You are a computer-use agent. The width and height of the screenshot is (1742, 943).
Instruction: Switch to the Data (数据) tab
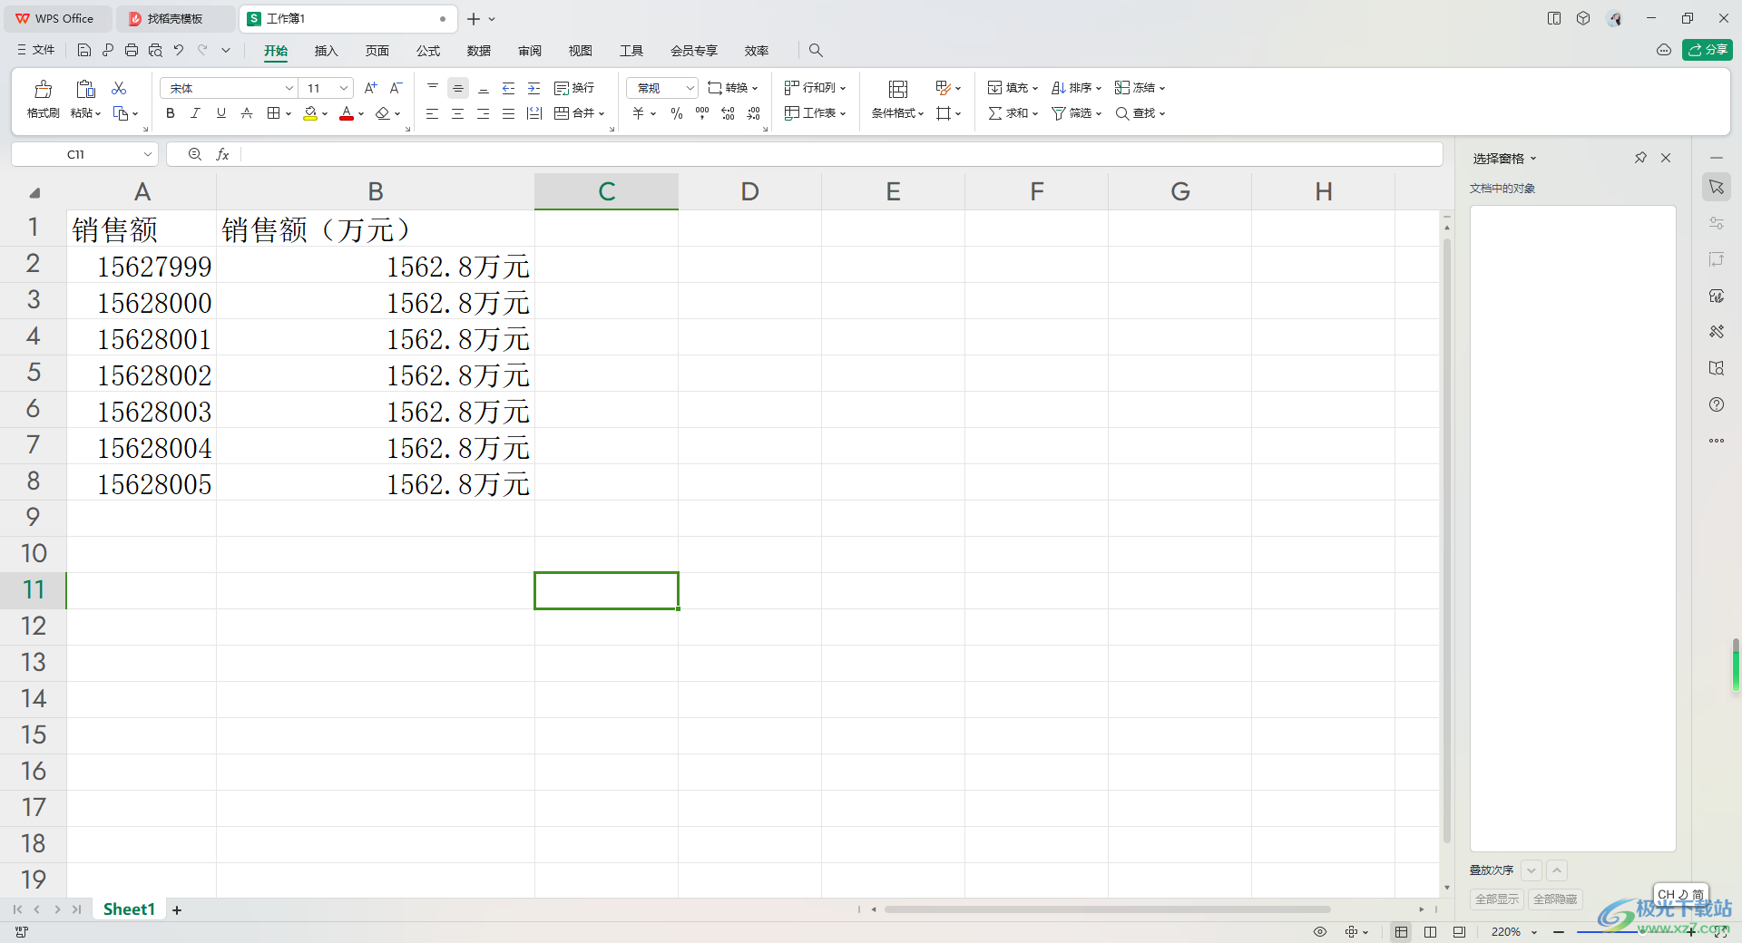click(x=479, y=51)
